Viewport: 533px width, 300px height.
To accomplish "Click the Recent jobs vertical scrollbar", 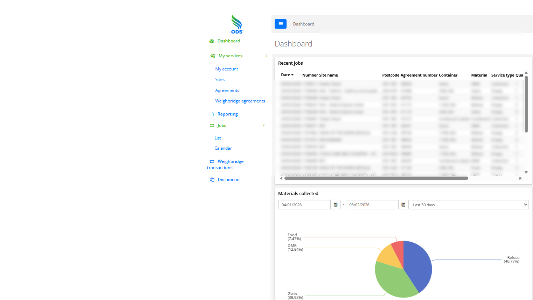I will [526, 104].
